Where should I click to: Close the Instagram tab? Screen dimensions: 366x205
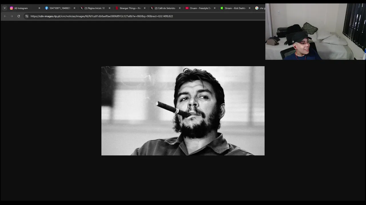click(39, 8)
